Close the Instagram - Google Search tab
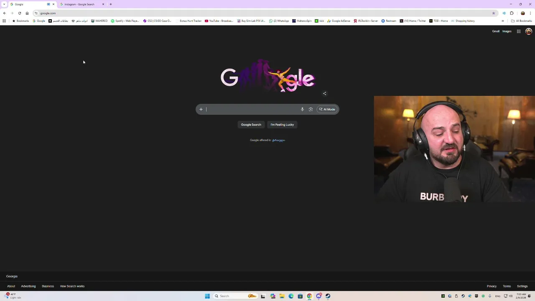This screenshot has height=301, width=535. [x=103, y=4]
